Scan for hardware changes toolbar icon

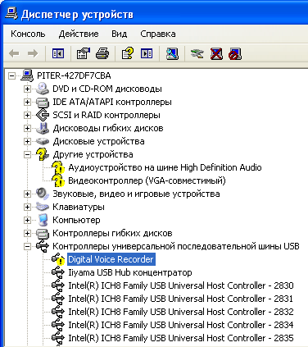[x=172, y=53]
